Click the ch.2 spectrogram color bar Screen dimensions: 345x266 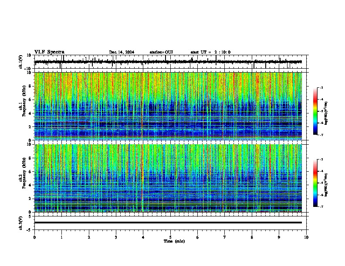coord(315,183)
